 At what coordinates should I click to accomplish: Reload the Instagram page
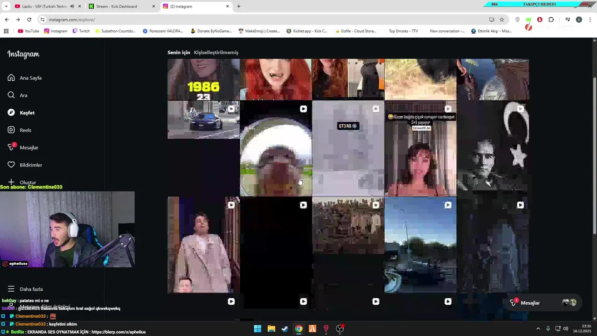(29, 20)
